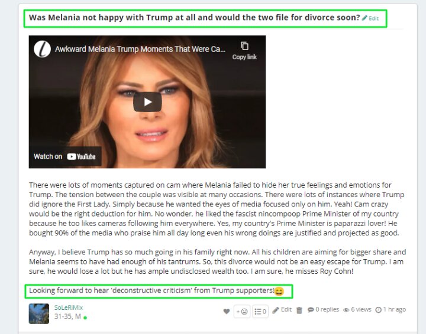The width and height of the screenshot is (426, 334).
Task: Click the SoLeRiMix avatar thumbnail
Action: [39, 313]
